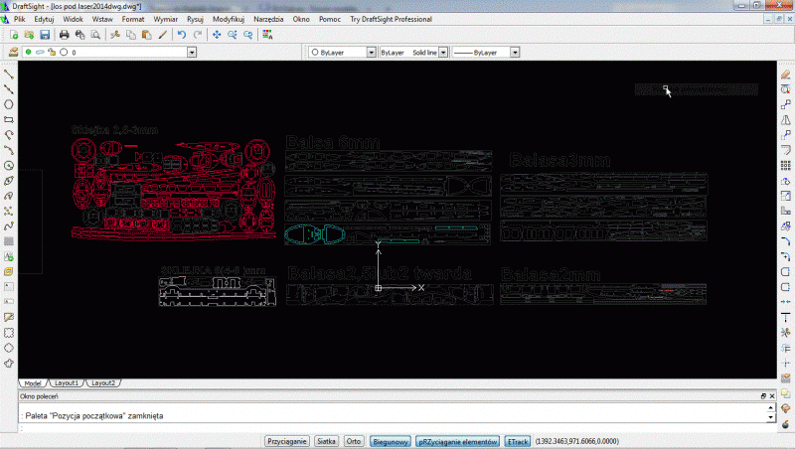Open the Rysuj menu
The image size is (795, 449).
[x=195, y=19]
